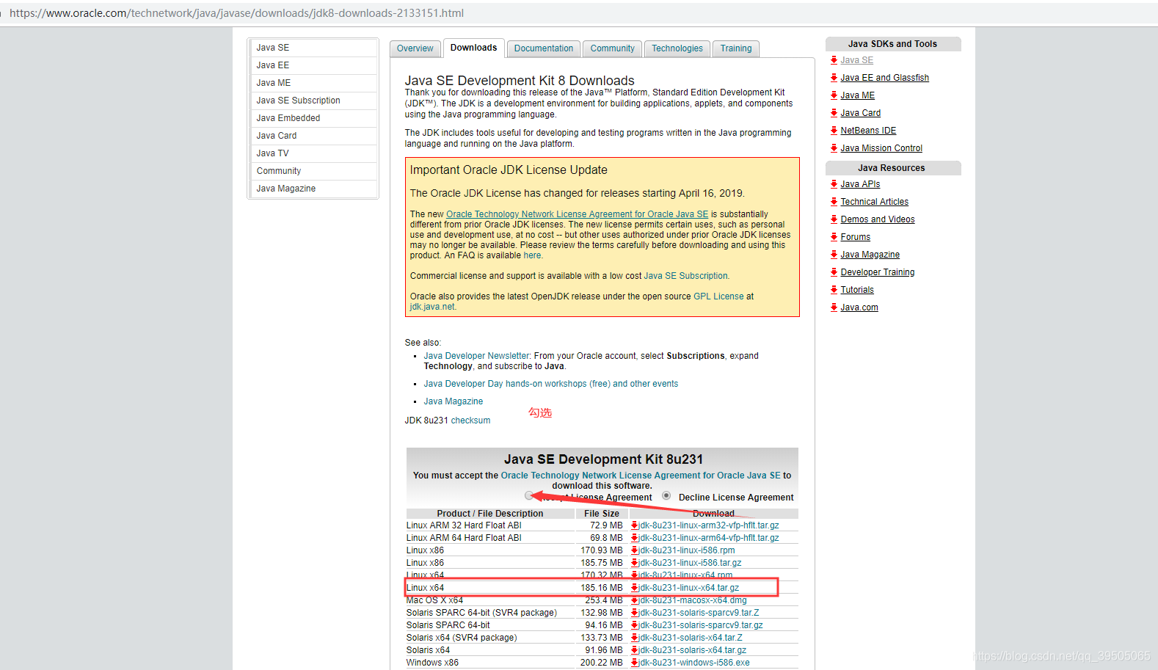Download jdk-8u231-windows-i586.exe file link
The image size is (1158, 670).
pyautogui.click(x=694, y=663)
